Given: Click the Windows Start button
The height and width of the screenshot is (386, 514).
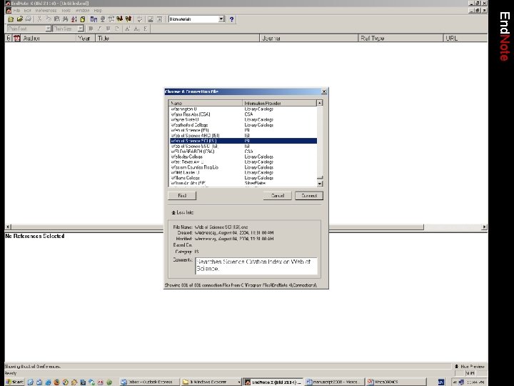Looking at the screenshot, I should pyautogui.click(x=13, y=382).
